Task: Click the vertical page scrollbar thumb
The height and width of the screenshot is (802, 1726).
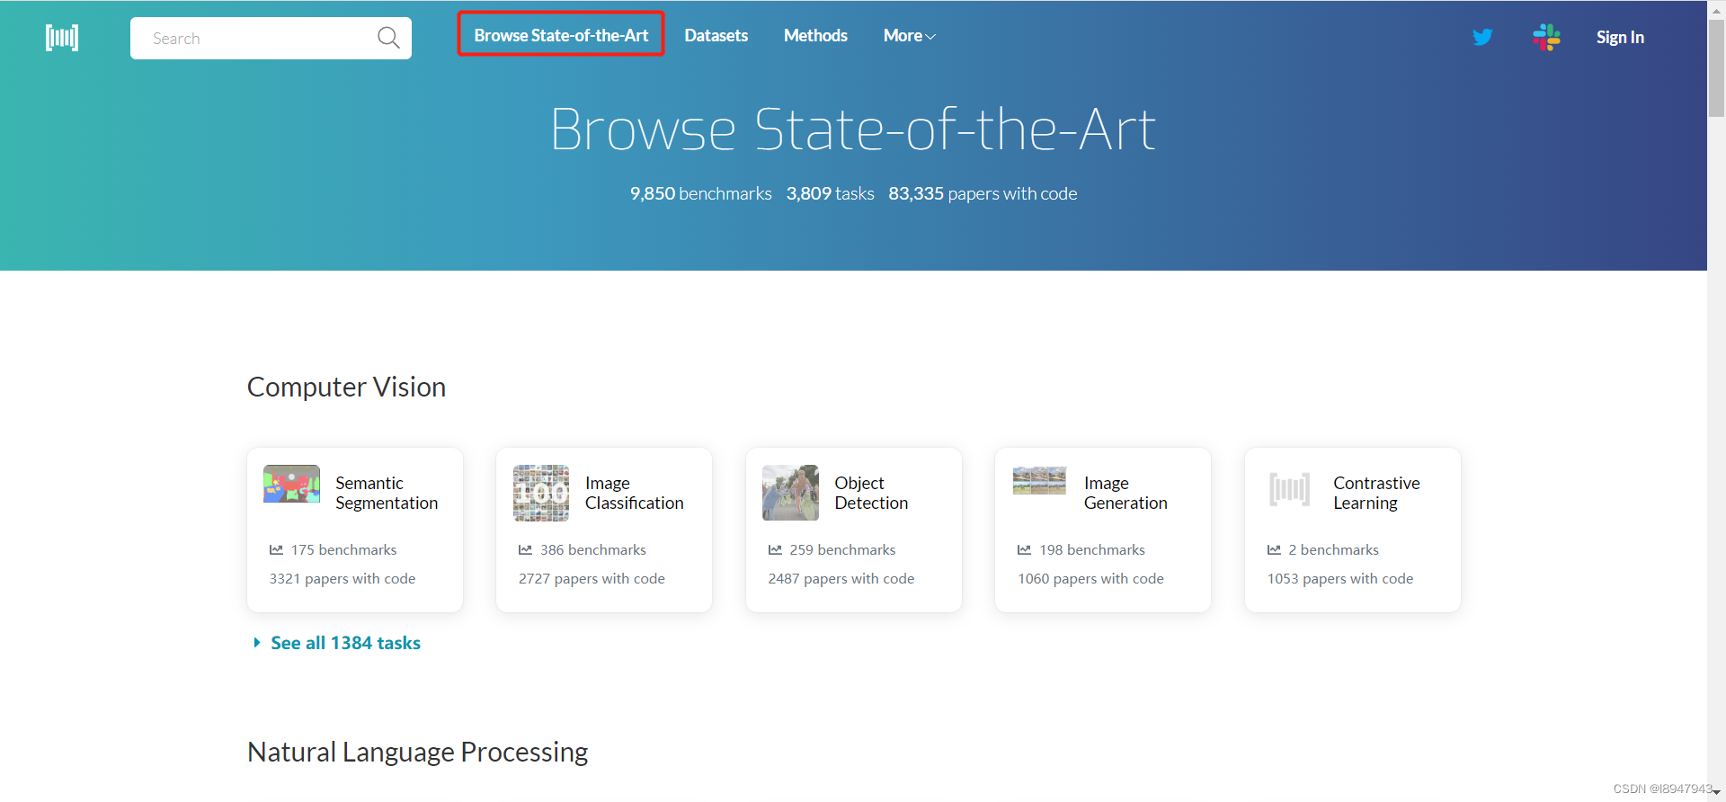Action: [1716, 68]
